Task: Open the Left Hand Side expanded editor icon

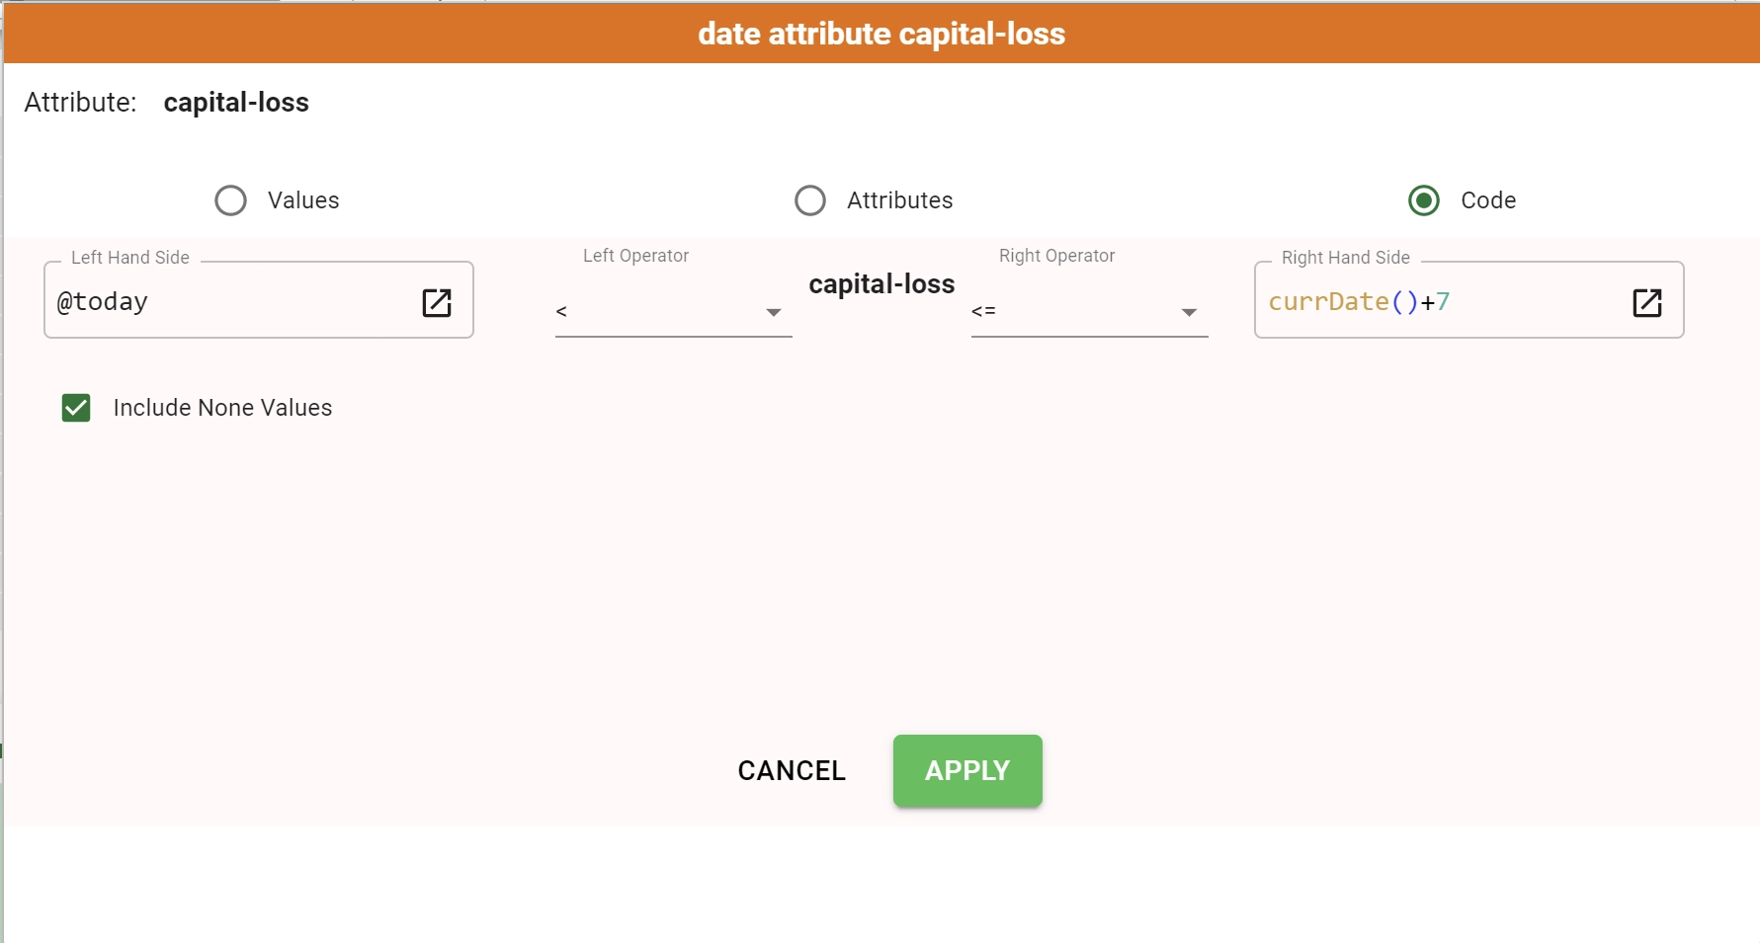Action: tap(437, 302)
